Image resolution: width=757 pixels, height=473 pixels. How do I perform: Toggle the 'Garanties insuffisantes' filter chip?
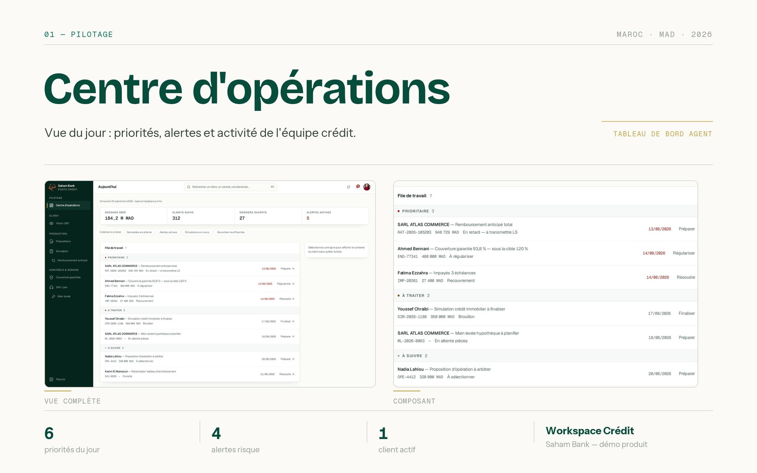pyautogui.click(x=231, y=232)
